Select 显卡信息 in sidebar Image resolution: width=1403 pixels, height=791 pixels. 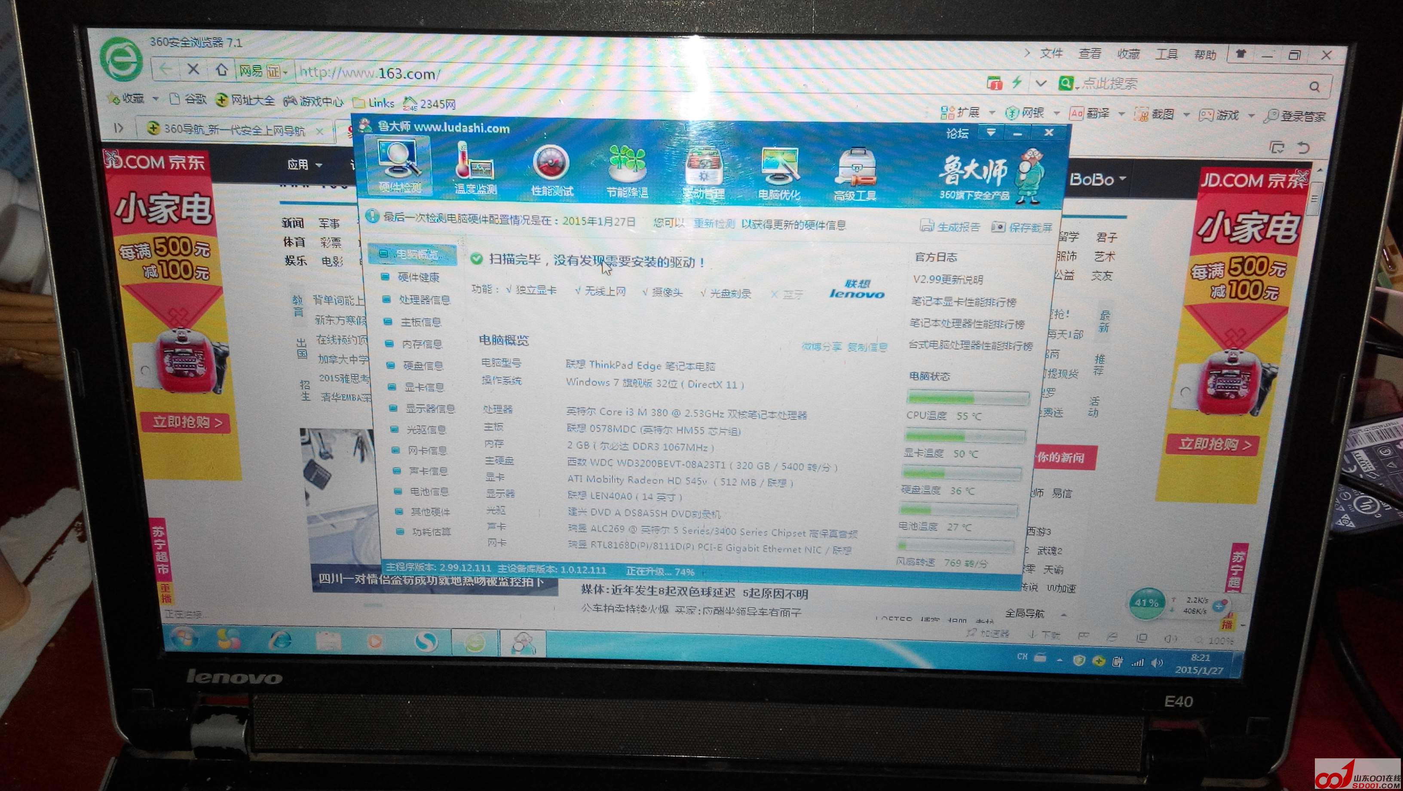(424, 387)
